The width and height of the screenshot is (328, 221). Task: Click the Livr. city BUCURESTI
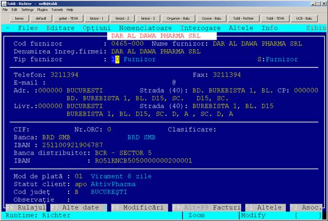click(85, 106)
